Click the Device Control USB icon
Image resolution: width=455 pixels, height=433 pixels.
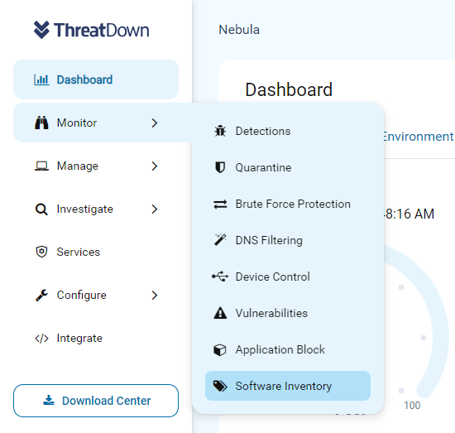(220, 277)
